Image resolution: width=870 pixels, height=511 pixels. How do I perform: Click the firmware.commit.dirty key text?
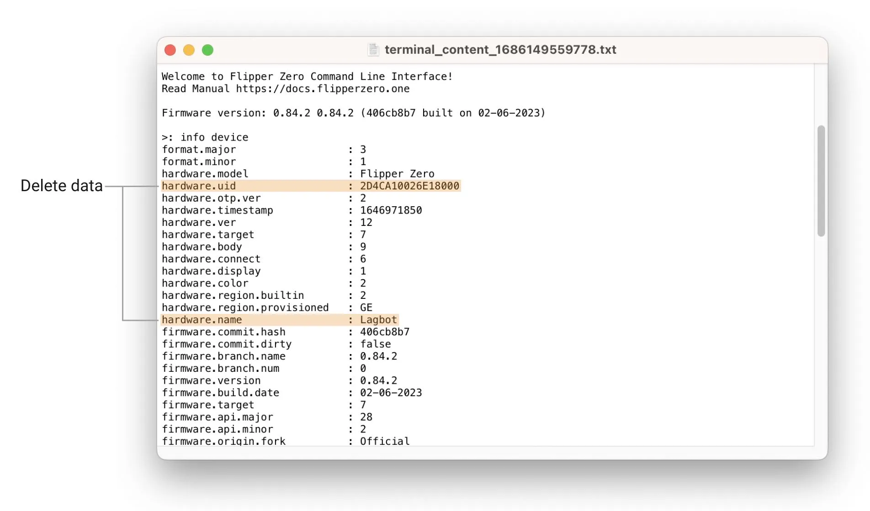227,344
